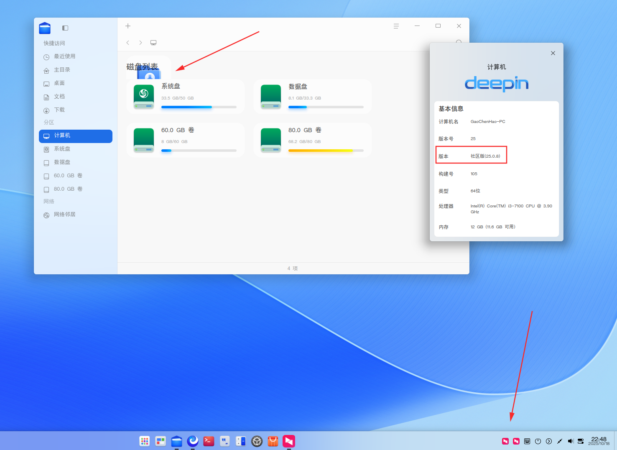Open 文档 documents in the sidebar
This screenshot has width=617, height=450.
click(x=76, y=97)
